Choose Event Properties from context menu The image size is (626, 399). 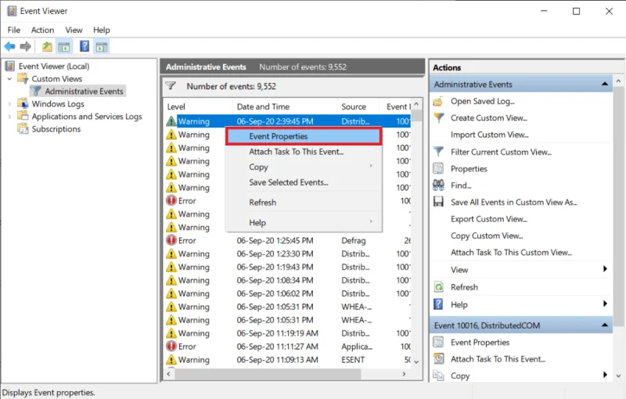(x=304, y=136)
